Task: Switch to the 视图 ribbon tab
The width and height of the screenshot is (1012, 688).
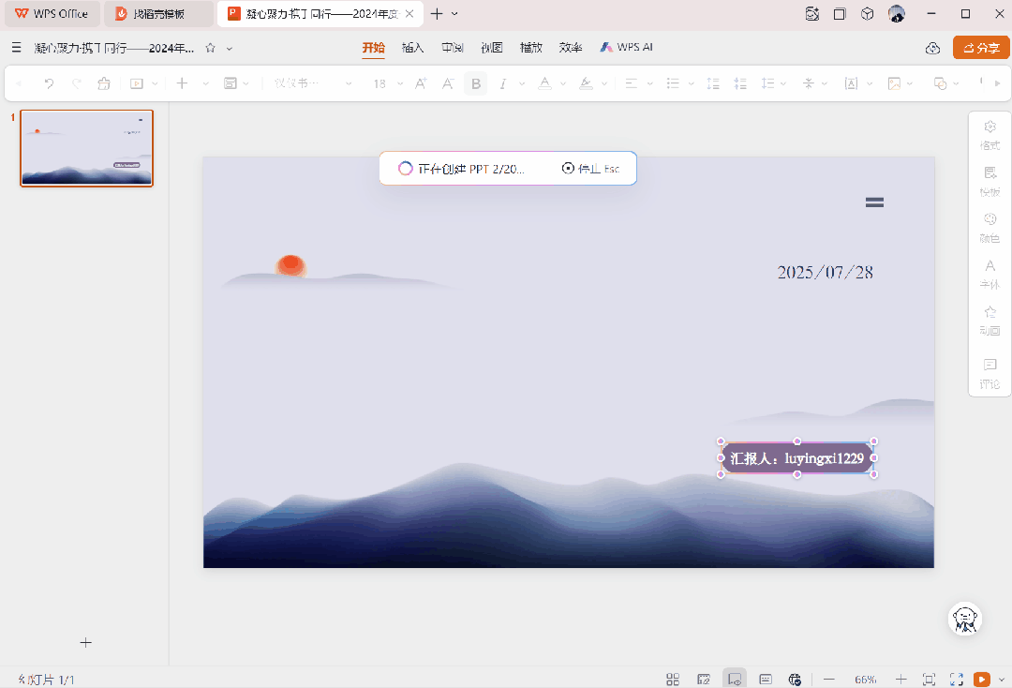Action: click(492, 48)
